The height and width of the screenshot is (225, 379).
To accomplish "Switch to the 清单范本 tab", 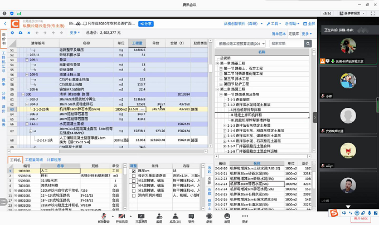I will pos(279,34).
